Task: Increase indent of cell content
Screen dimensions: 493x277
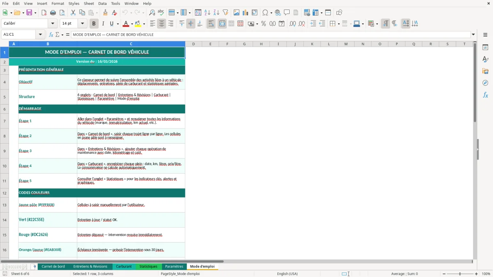Action: tap(313, 24)
